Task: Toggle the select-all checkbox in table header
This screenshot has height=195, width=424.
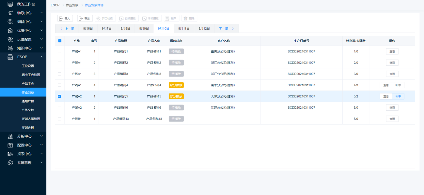Action: 59,41
